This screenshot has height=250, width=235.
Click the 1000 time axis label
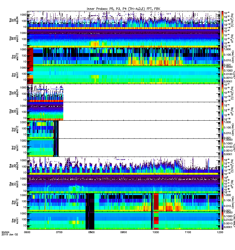[x=156, y=232]
